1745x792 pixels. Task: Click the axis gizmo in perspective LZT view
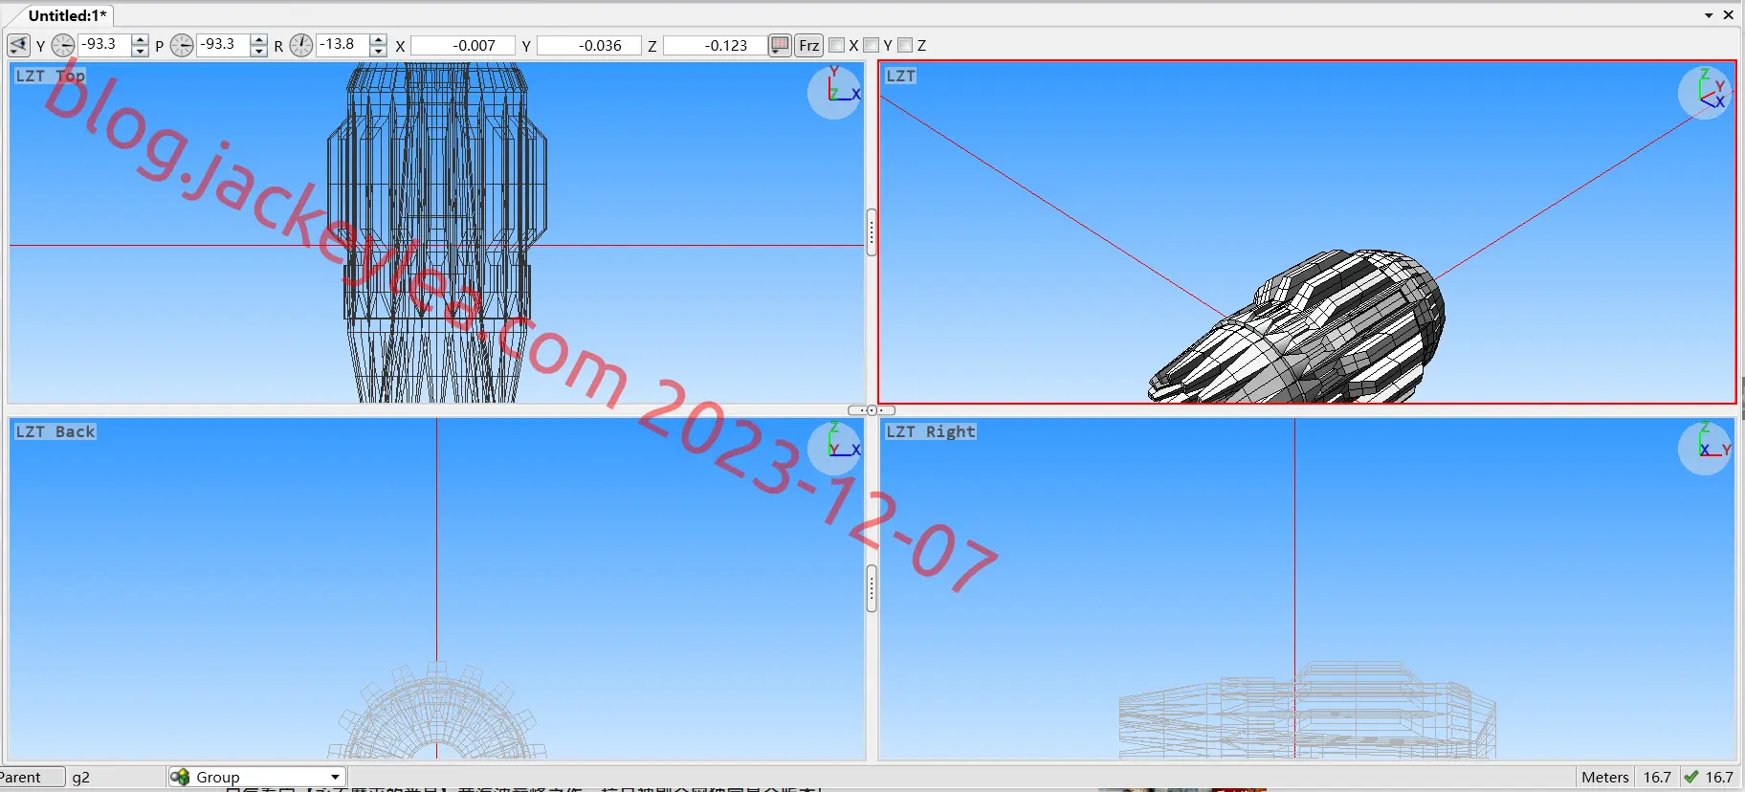[1706, 92]
